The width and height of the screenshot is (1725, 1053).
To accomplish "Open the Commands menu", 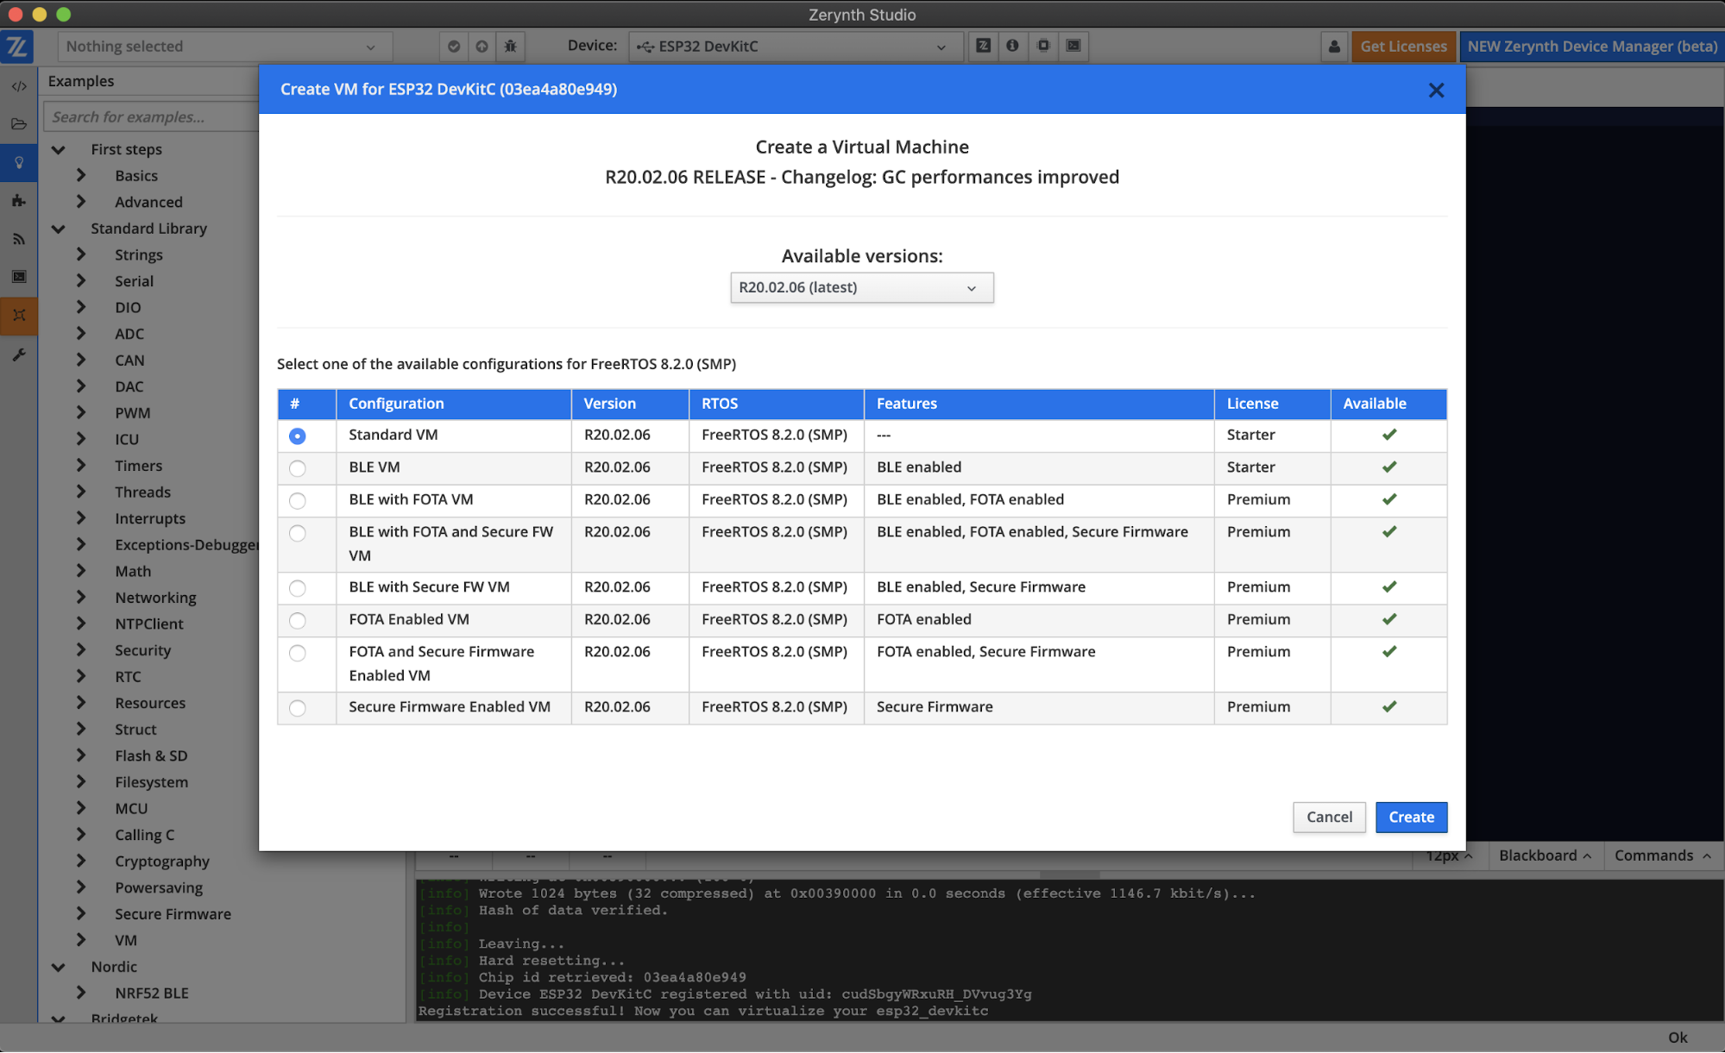I will pos(1661,856).
